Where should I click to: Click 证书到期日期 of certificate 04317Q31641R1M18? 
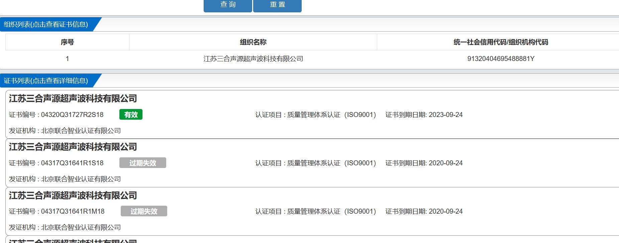[424, 211]
